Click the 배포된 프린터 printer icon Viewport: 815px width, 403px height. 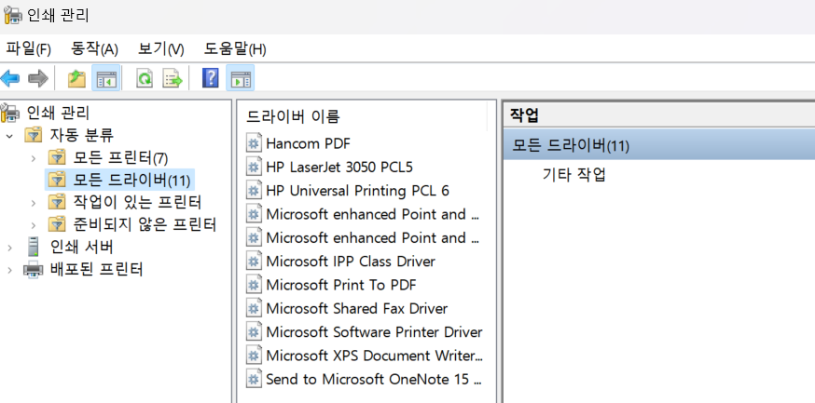coord(34,270)
